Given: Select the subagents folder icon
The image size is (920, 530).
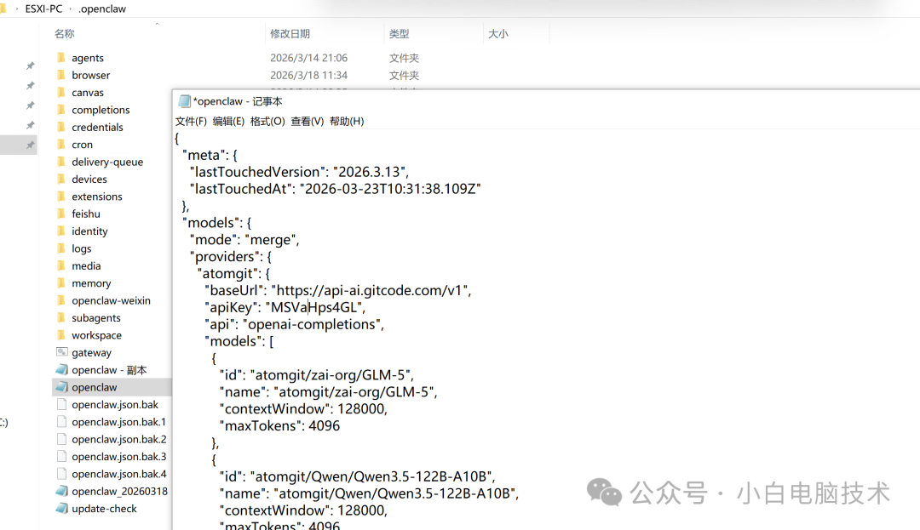Looking at the screenshot, I should (x=61, y=317).
